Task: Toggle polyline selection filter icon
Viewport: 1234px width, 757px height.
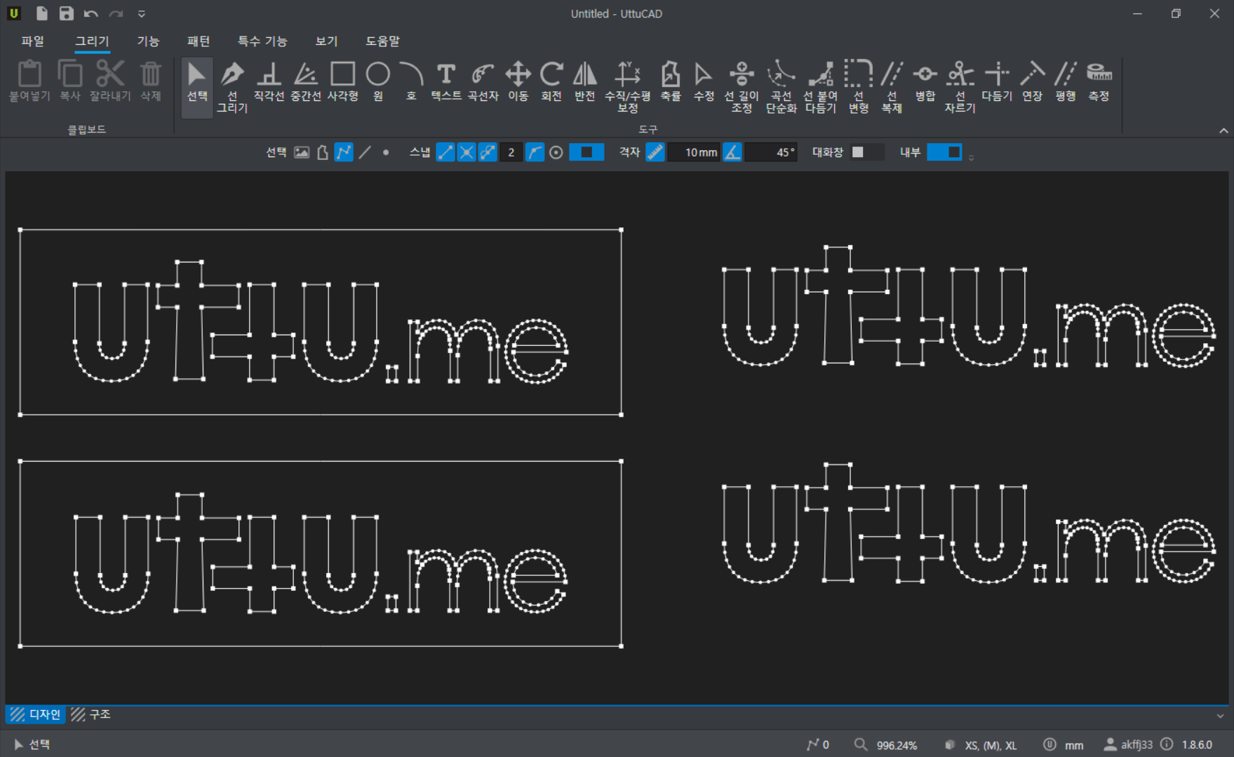Action: 344,152
